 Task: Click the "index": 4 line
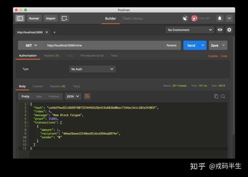[43, 111]
